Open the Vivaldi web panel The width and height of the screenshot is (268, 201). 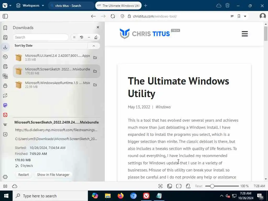(x=5, y=115)
